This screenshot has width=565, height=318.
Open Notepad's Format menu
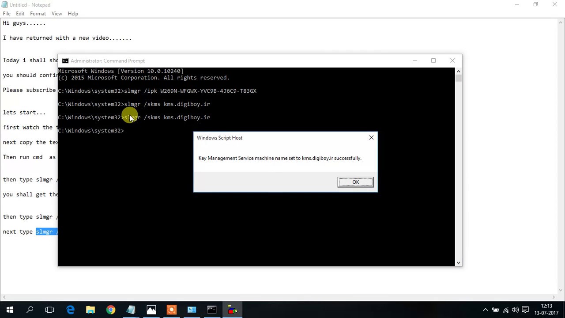pyautogui.click(x=38, y=14)
